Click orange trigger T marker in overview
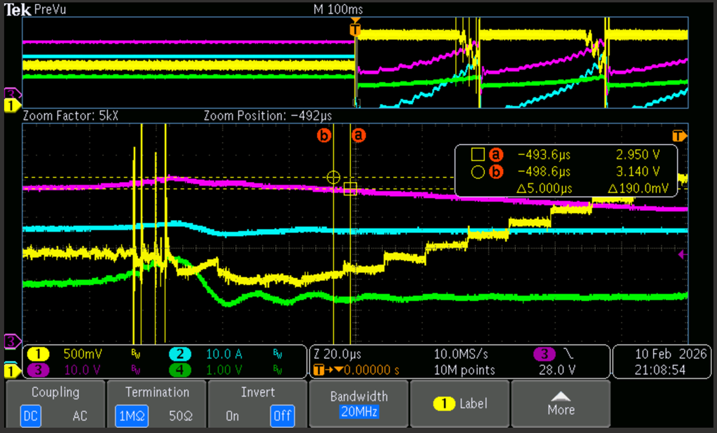Screen dimensions: 717x433 [x=355, y=29]
